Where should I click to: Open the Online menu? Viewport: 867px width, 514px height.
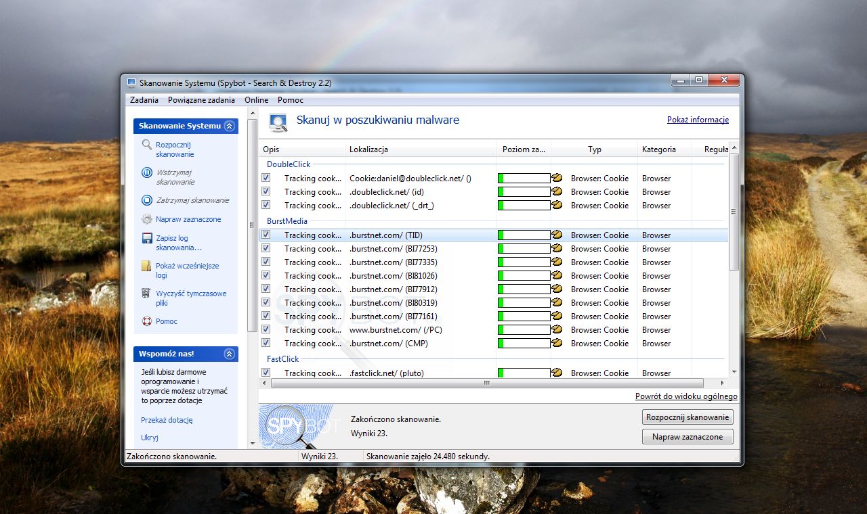257,100
